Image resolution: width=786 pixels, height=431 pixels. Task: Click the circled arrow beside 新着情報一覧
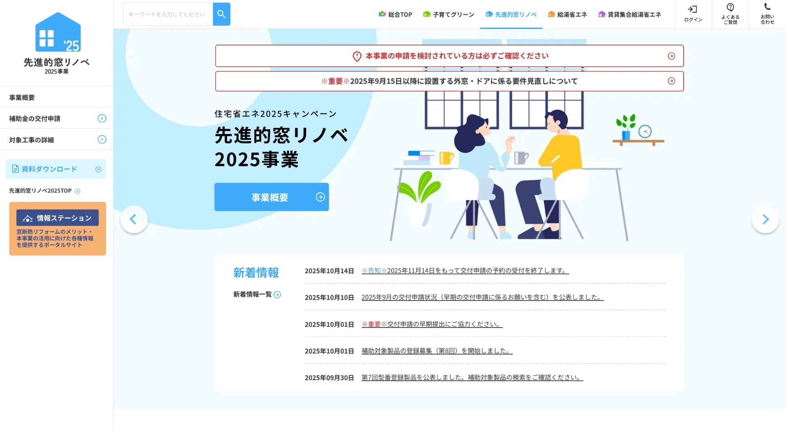click(x=277, y=295)
